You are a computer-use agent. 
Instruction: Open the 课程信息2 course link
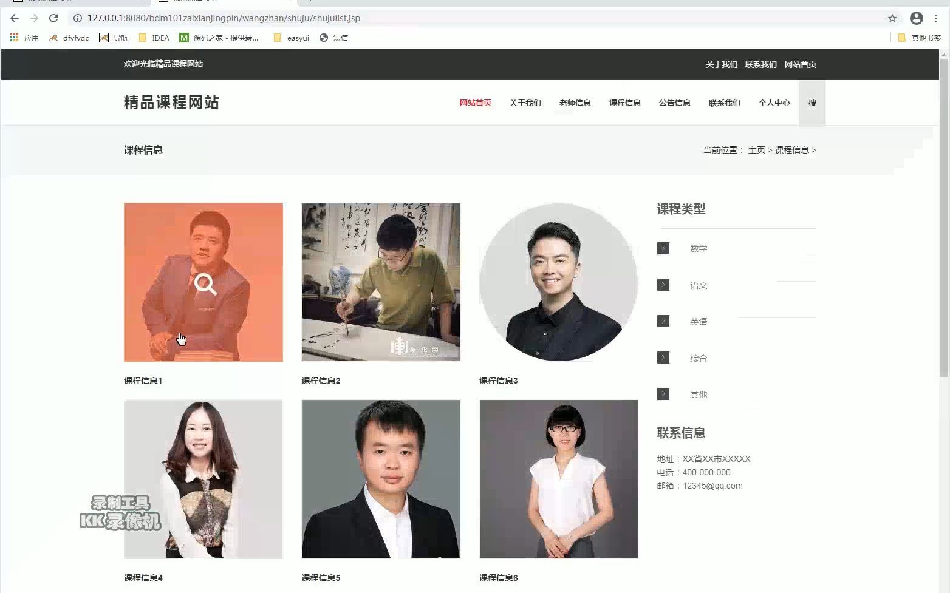[320, 381]
